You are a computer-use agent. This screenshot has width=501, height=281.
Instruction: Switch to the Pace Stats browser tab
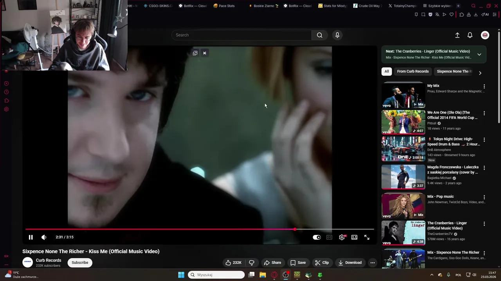pos(224,6)
